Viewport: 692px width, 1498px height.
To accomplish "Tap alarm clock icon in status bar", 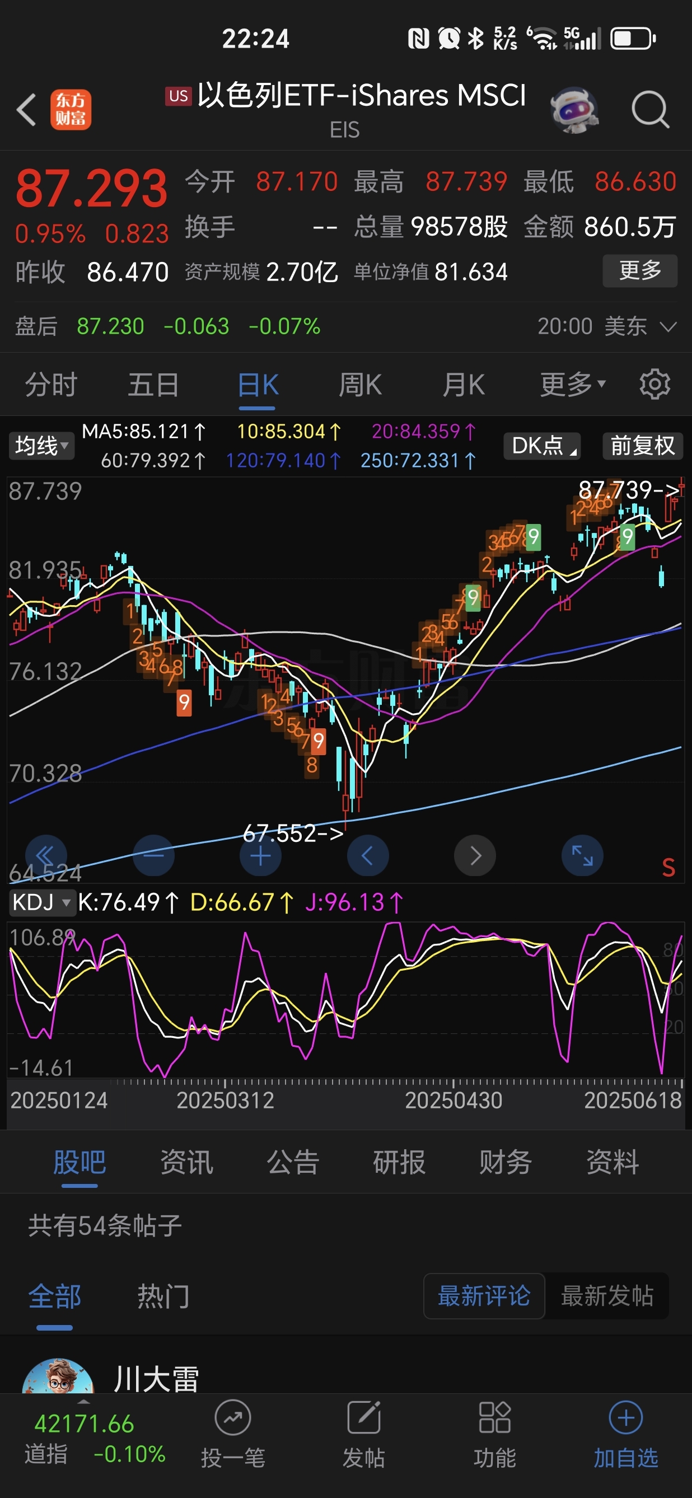I will (449, 39).
